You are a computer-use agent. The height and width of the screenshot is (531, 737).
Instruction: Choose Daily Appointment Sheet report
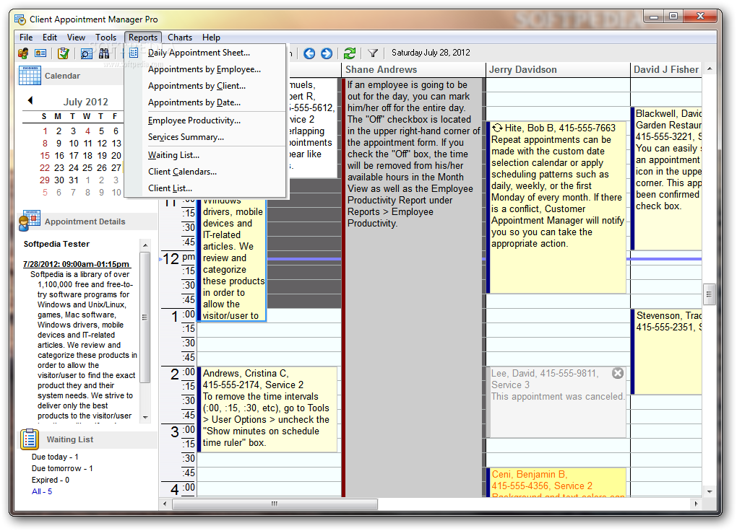[205, 53]
